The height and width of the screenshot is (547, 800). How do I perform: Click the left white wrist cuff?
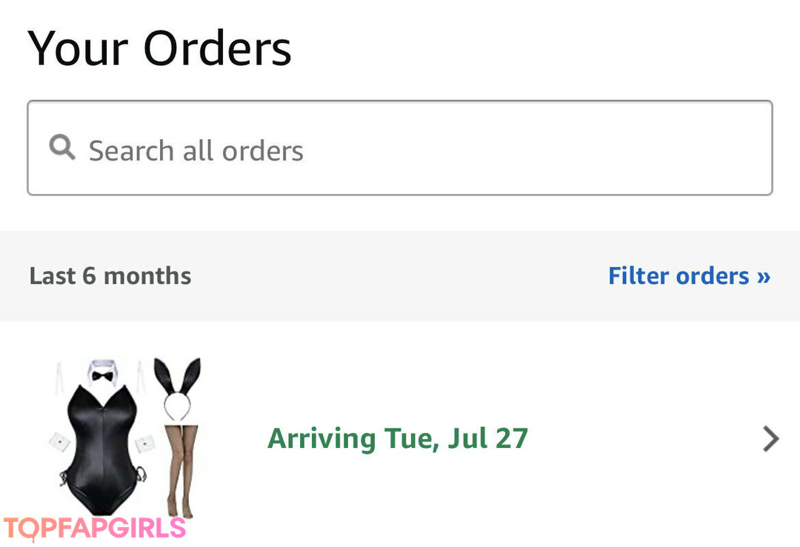58,442
